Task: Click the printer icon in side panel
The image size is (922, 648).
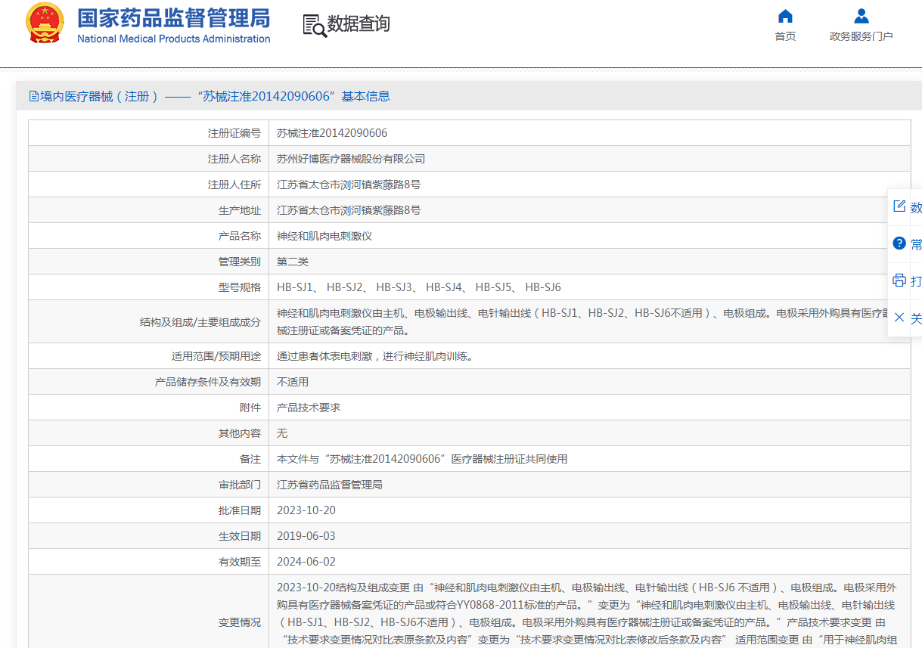Action: (899, 280)
